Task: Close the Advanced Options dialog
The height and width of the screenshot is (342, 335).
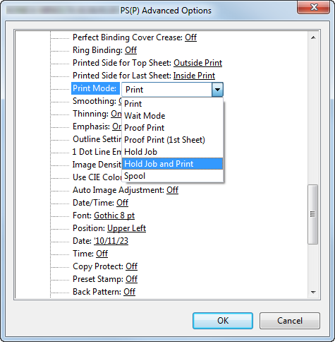Action: (314, 8)
